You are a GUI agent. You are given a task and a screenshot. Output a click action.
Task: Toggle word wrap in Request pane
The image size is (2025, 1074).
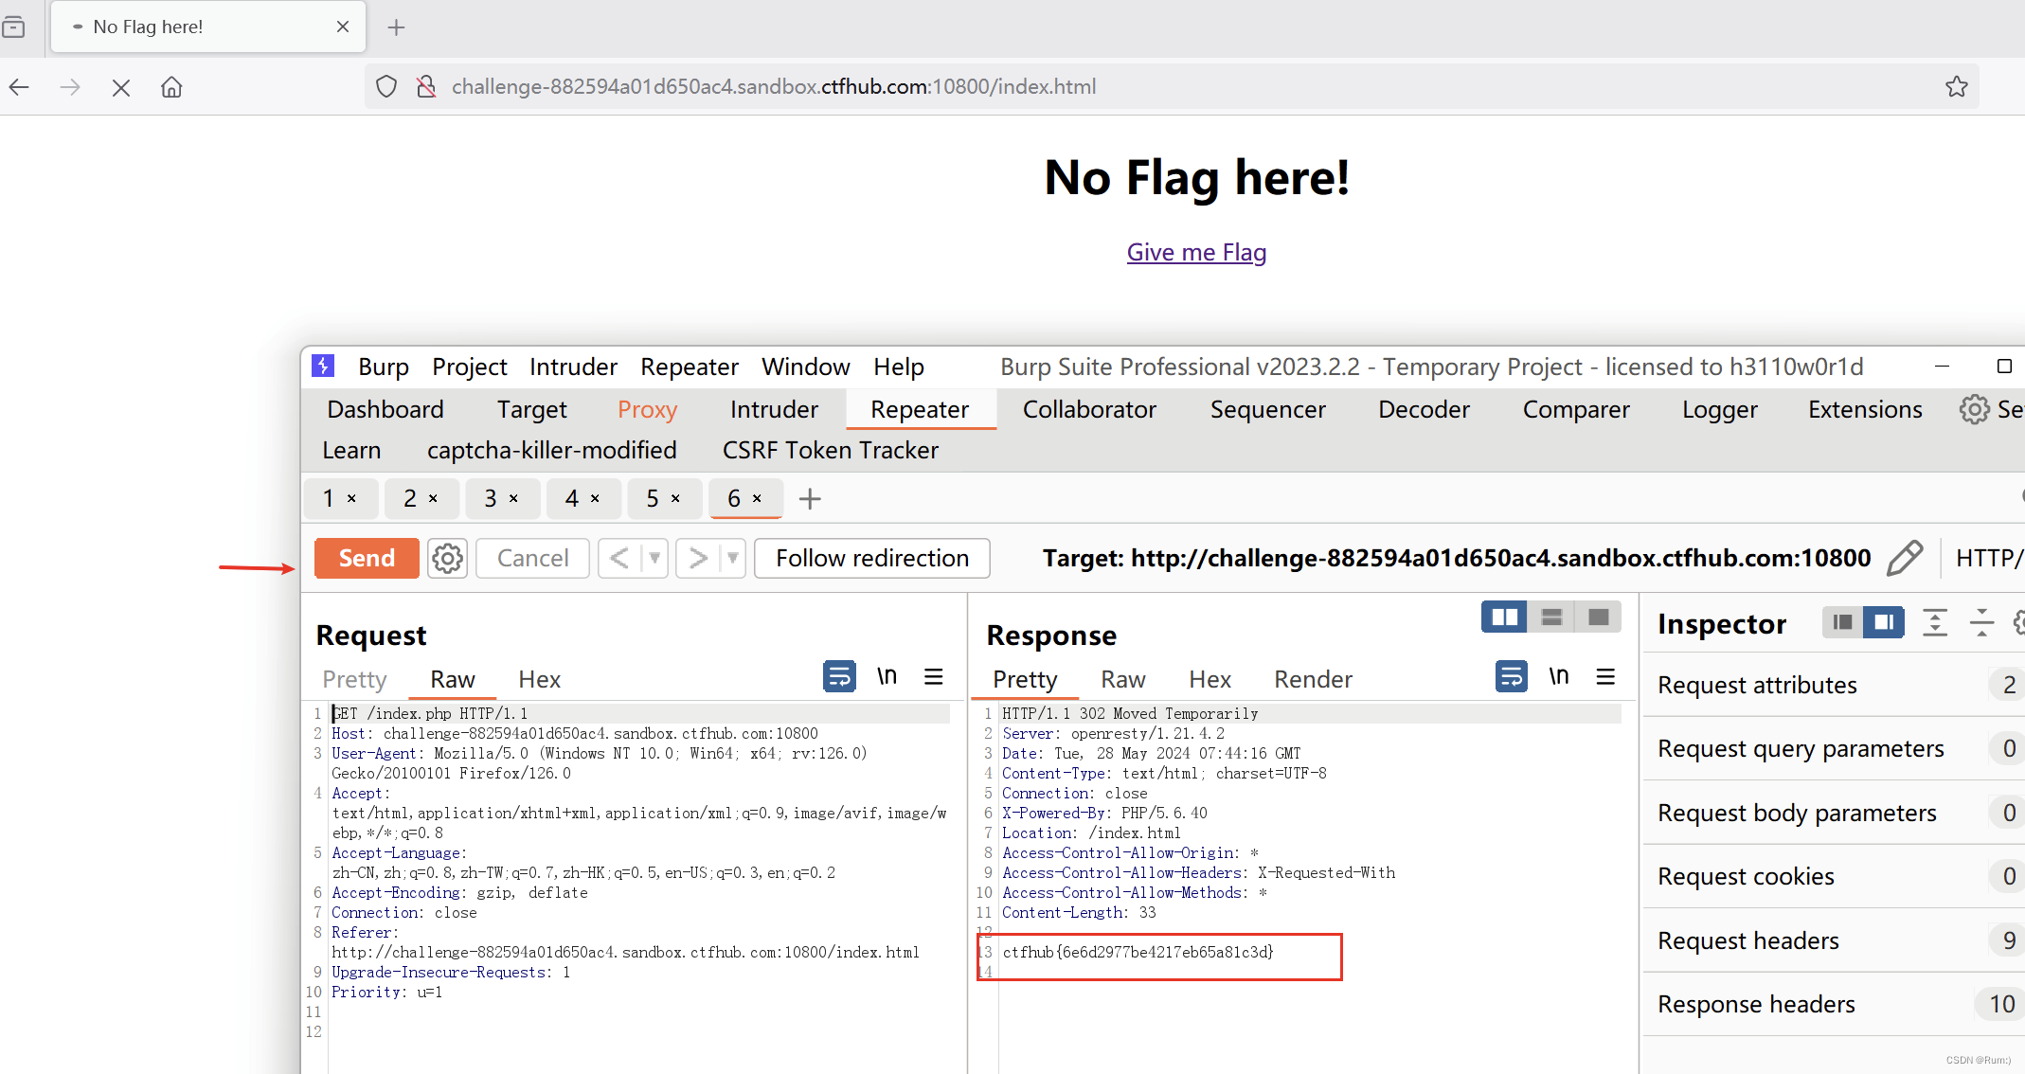tap(839, 676)
